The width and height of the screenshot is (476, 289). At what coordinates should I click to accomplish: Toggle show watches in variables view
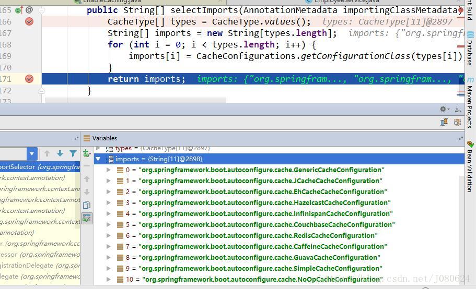click(87, 218)
